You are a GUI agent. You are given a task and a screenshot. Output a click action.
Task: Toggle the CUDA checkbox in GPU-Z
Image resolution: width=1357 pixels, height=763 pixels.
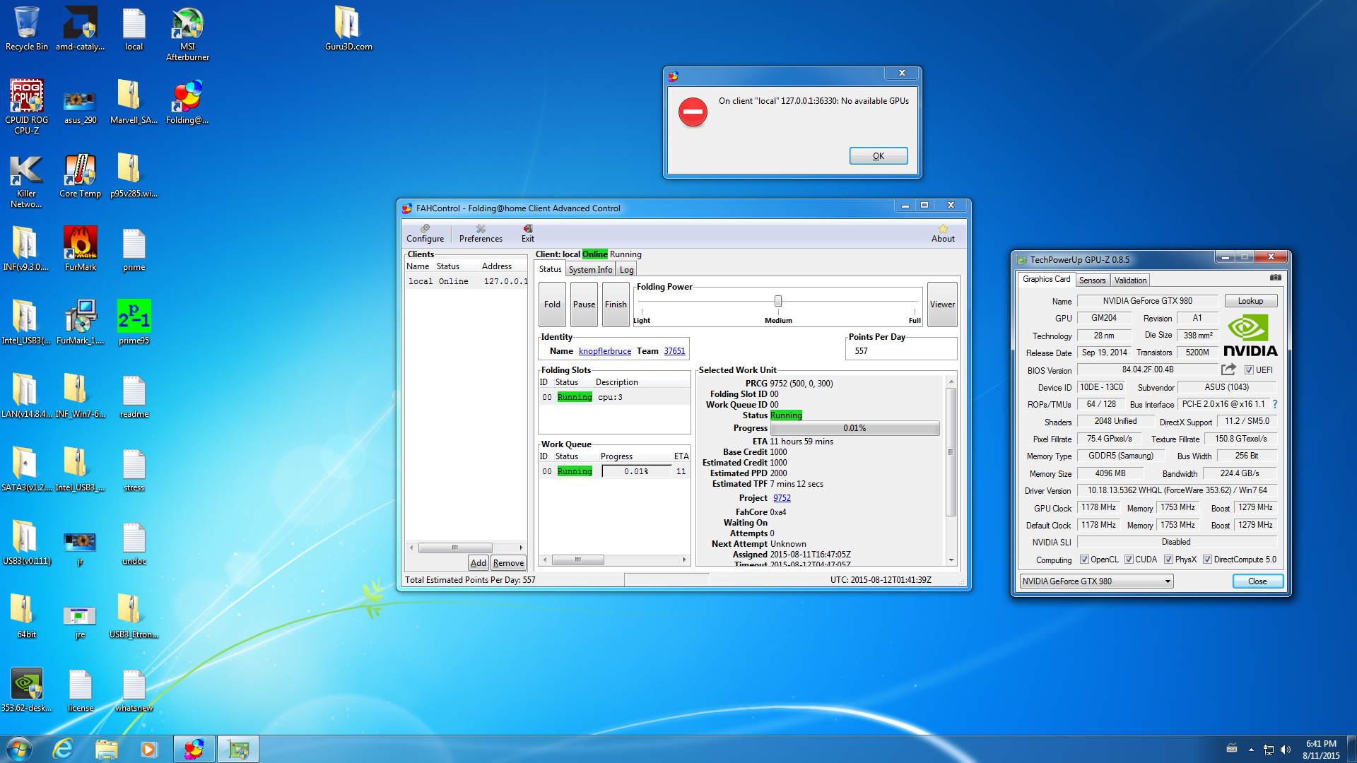[1129, 560]
